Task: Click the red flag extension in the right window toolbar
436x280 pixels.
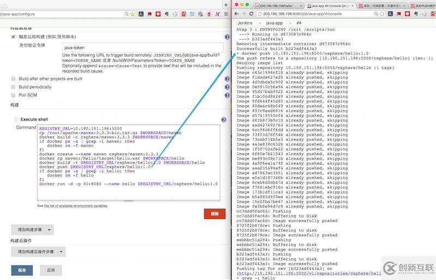Action: pos(399,14)
